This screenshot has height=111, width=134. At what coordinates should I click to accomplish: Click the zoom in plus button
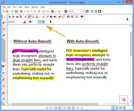pos(87,12)
